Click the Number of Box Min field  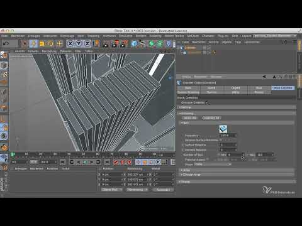[236, 154]
